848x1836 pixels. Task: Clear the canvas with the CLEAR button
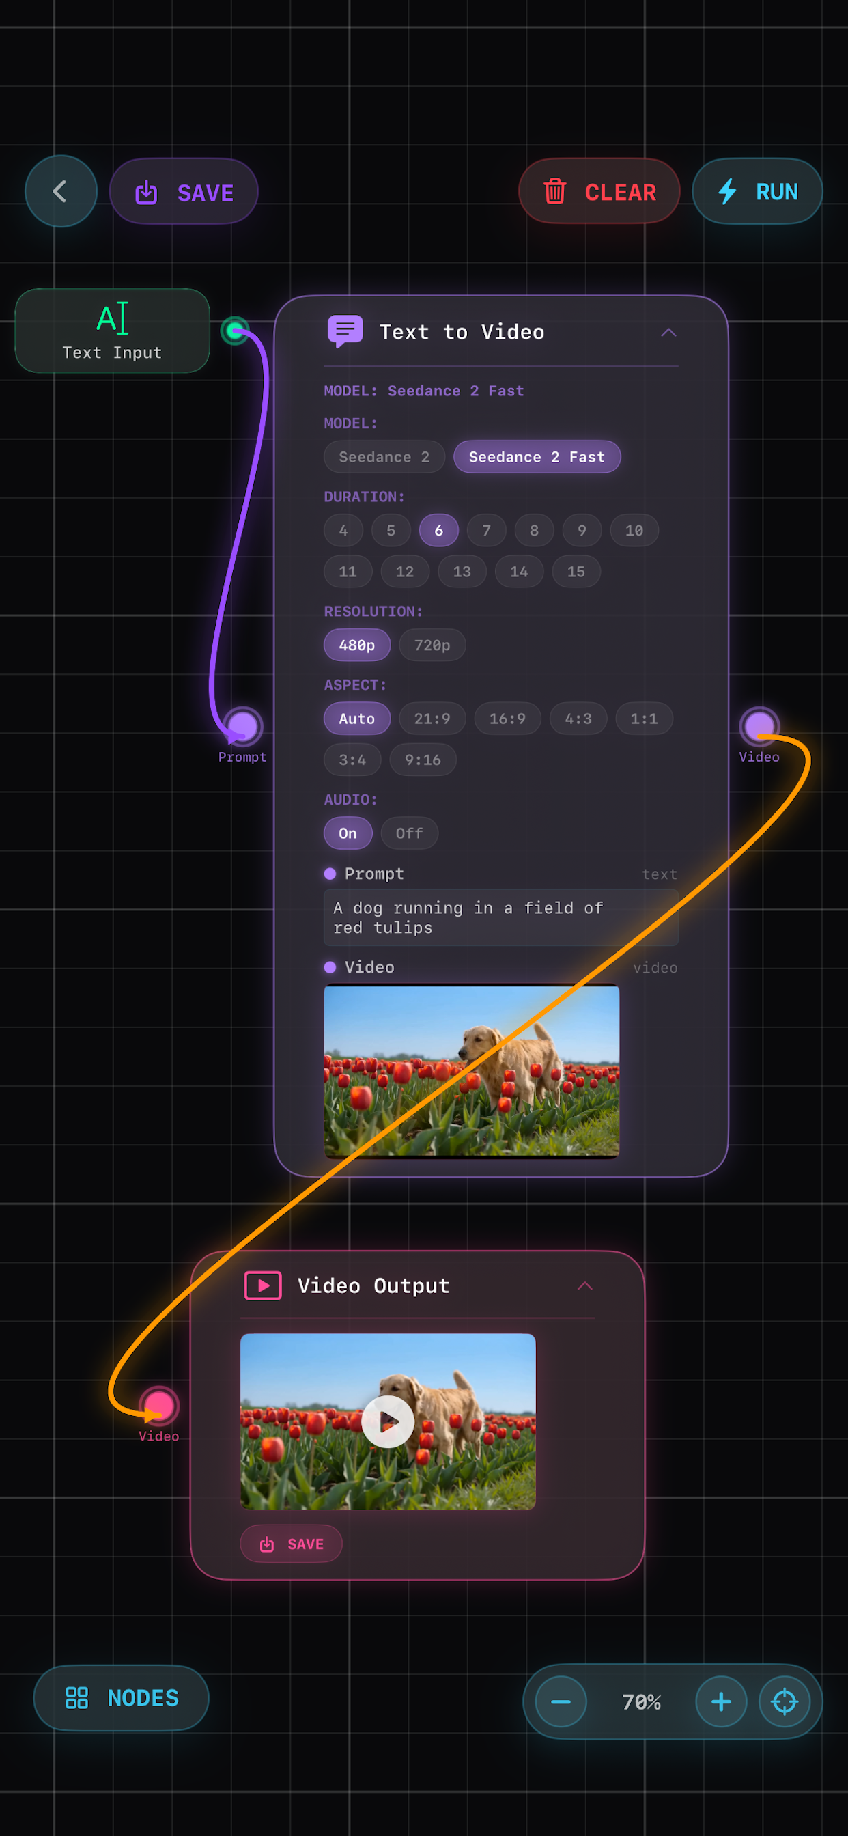(599, 191)
